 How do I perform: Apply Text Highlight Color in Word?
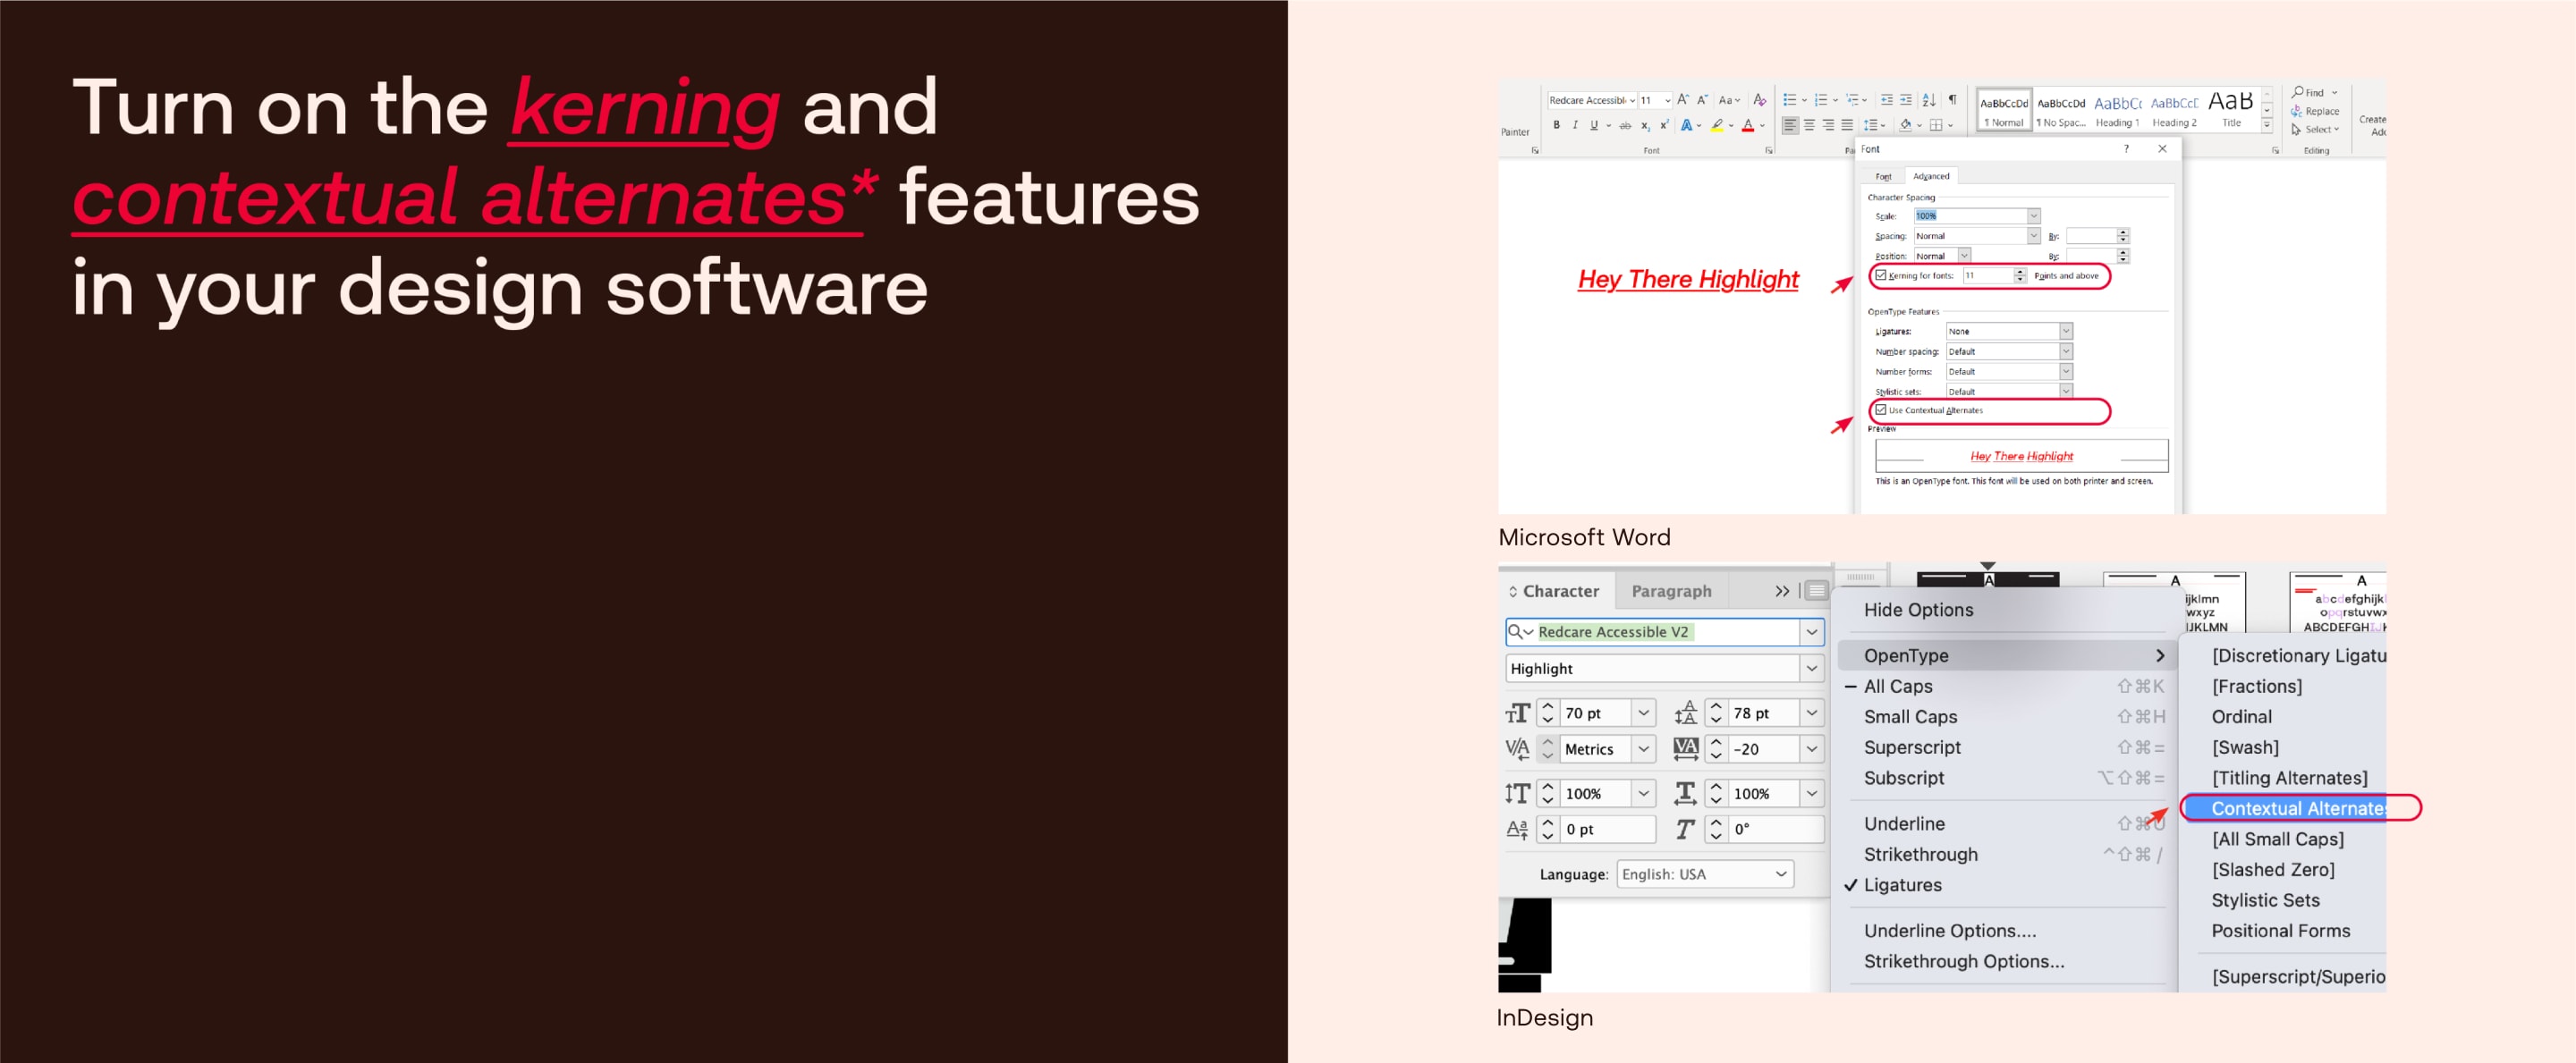[x=1717, y=125]
